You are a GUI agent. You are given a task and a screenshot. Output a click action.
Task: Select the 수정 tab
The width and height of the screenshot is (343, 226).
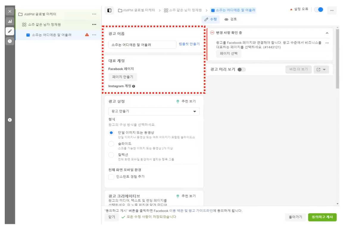(x=211, y=19)
